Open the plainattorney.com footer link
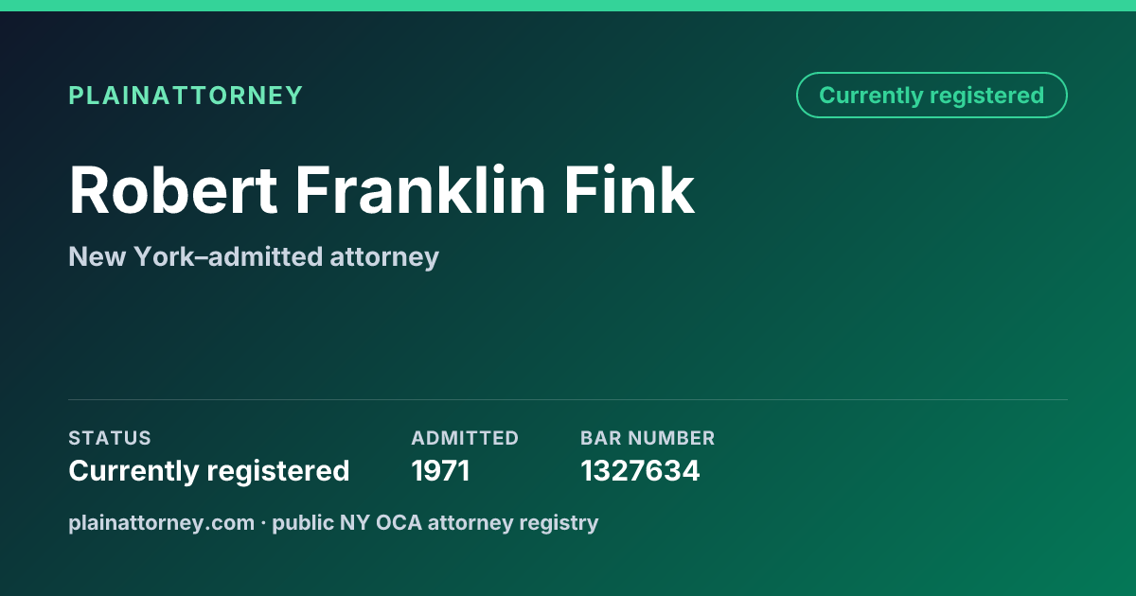1136x596 pixels. pos(161,522)
